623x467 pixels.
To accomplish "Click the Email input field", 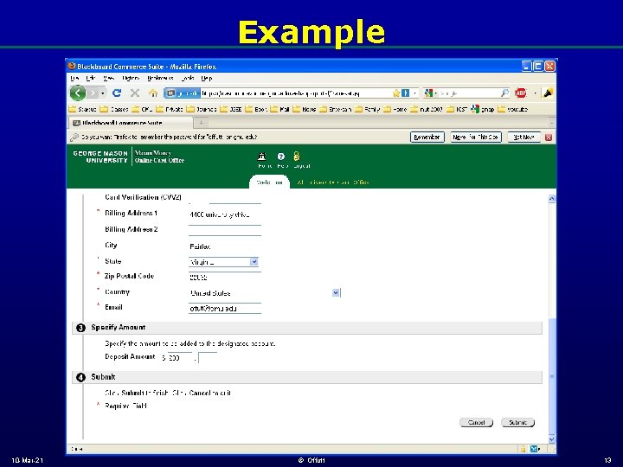I will (225, 309).
